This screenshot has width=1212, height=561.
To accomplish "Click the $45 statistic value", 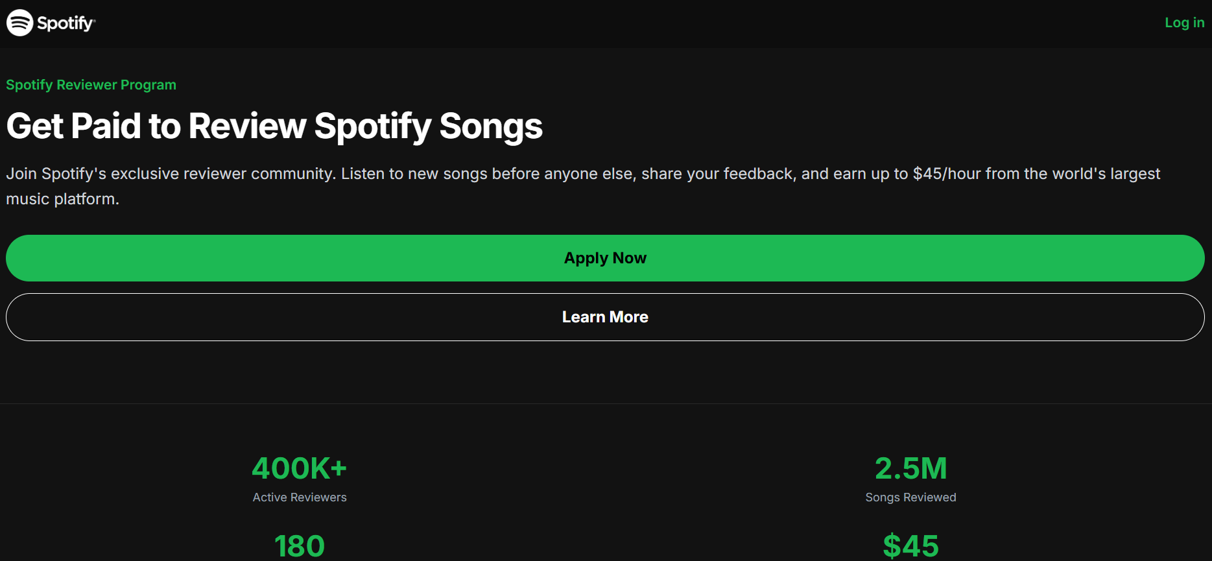I will (910, 546).
